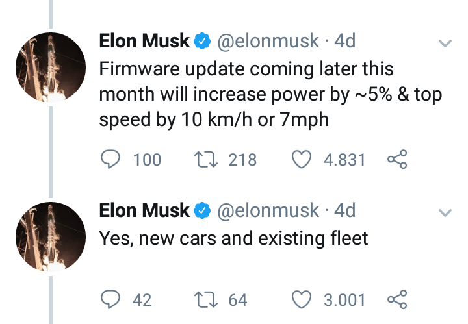
Task: Share the 'existing fleet' tweet
Action: [397, 299]
